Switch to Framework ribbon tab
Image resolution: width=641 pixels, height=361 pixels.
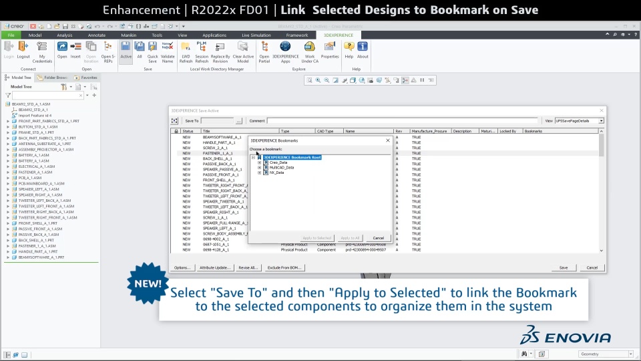pyautogui.click(x=296, y=35)
